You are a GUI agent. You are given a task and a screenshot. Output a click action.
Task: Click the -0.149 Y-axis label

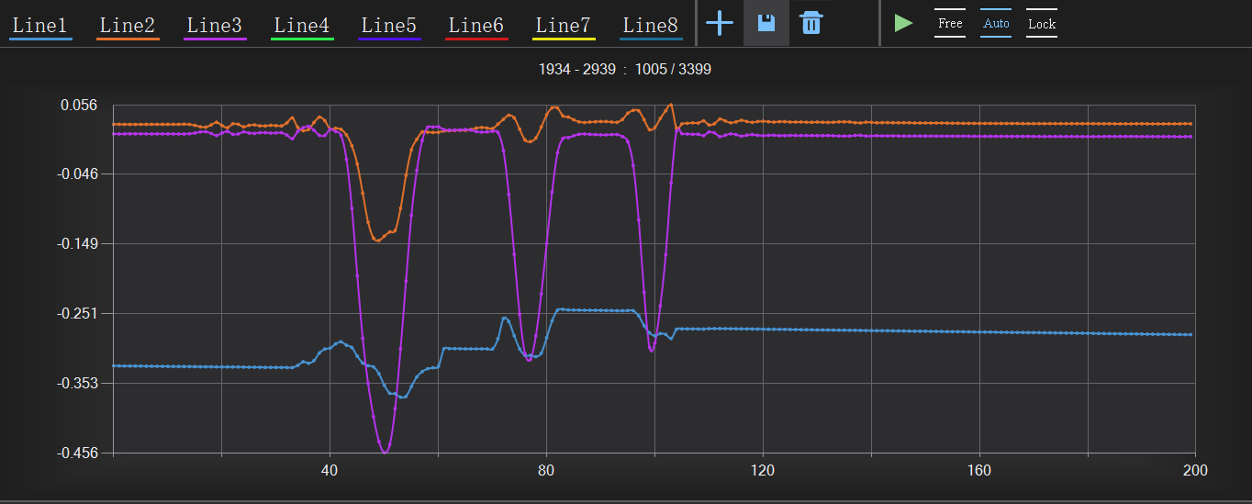(75, 243)
